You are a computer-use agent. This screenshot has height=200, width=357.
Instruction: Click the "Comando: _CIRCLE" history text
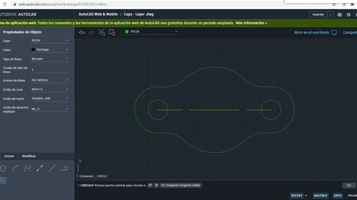tap(93, 176)
